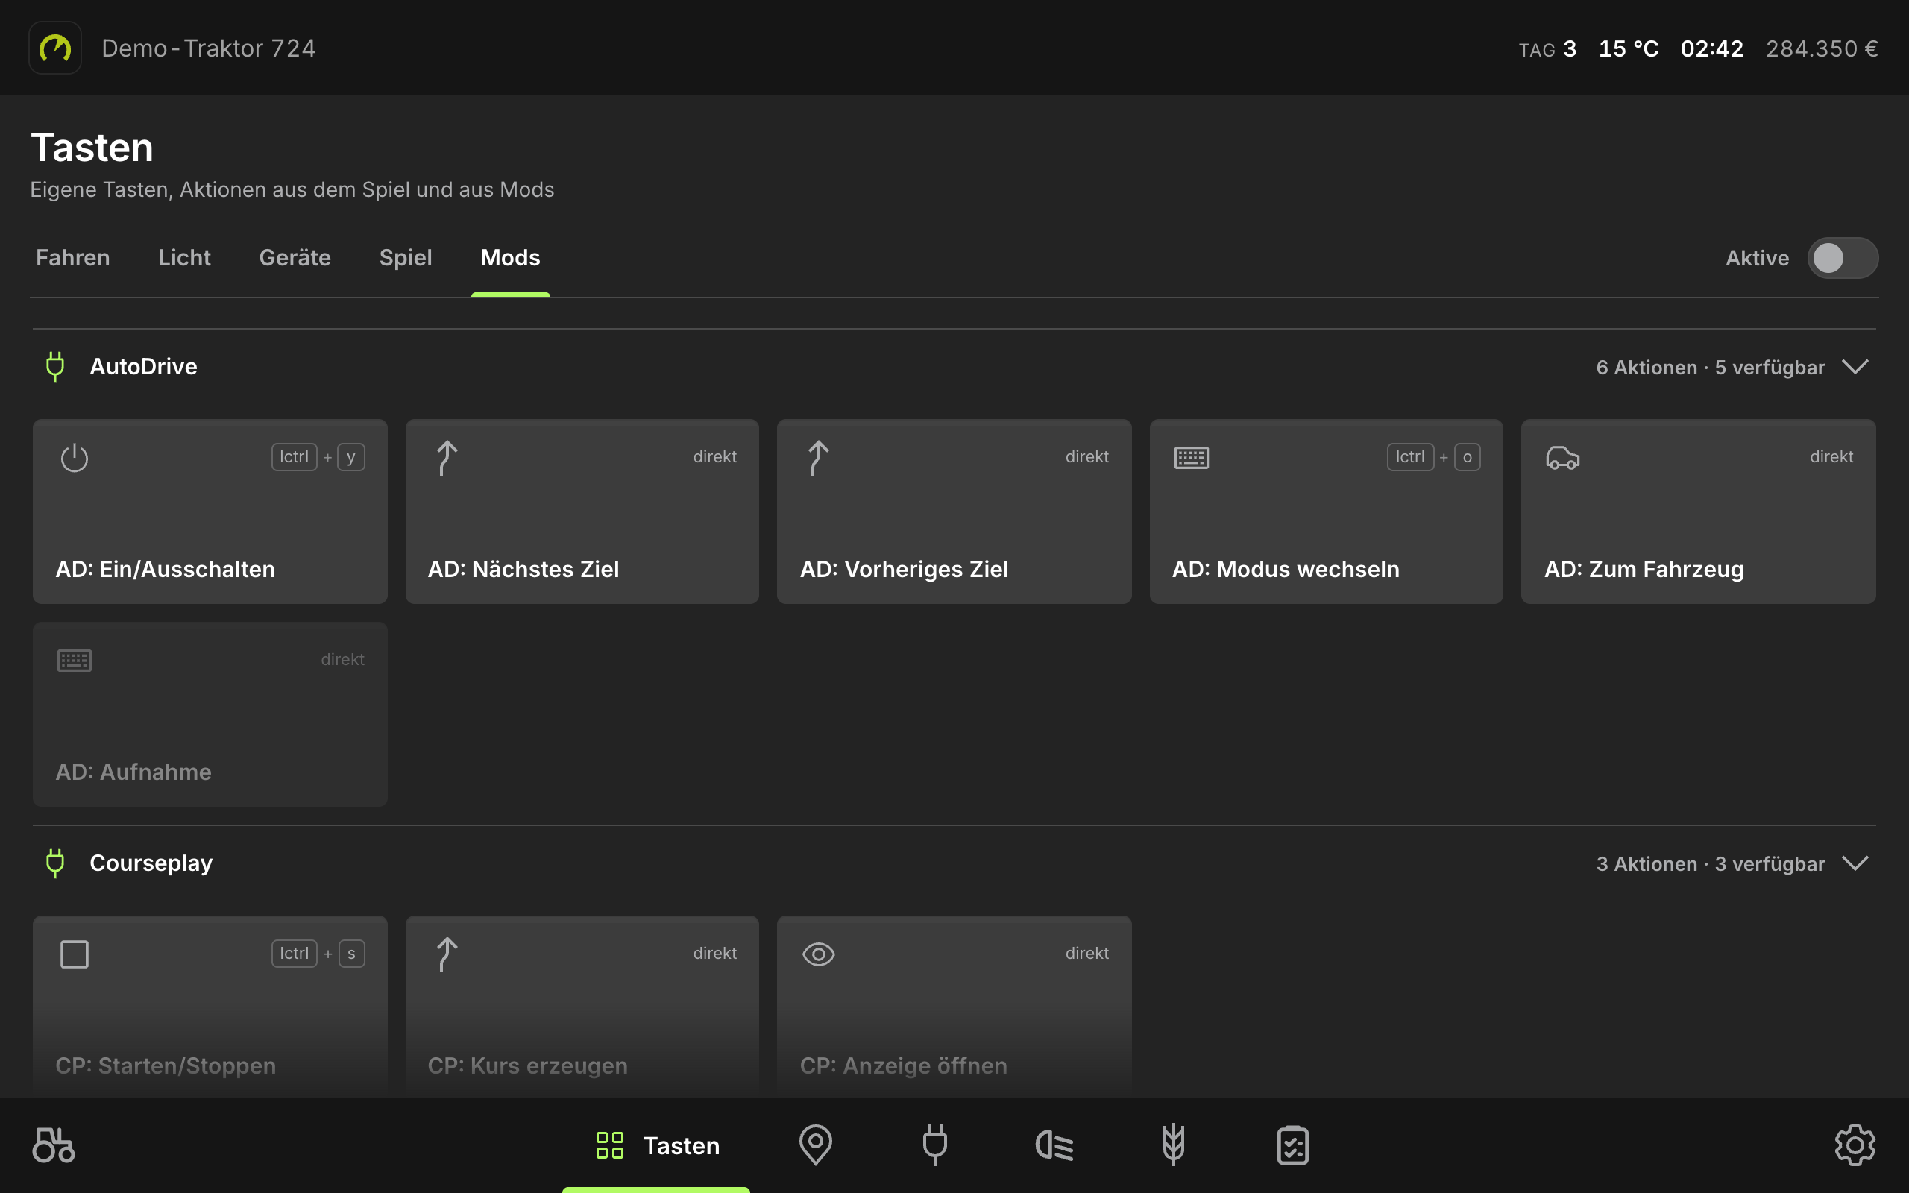Image resolution: width=1909 pixels, height=1193 pixels.
Task: Select the Mods tab
Action: 510,258
